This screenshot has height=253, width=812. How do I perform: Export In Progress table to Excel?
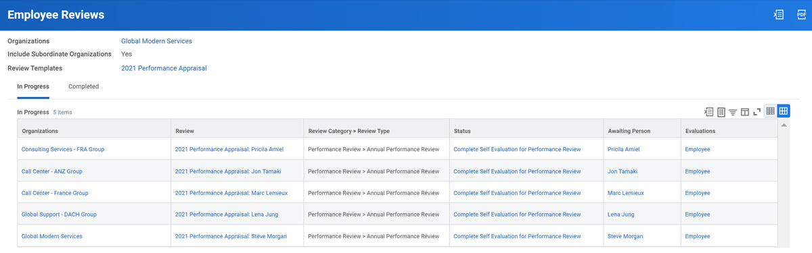[x=708, y=112]
